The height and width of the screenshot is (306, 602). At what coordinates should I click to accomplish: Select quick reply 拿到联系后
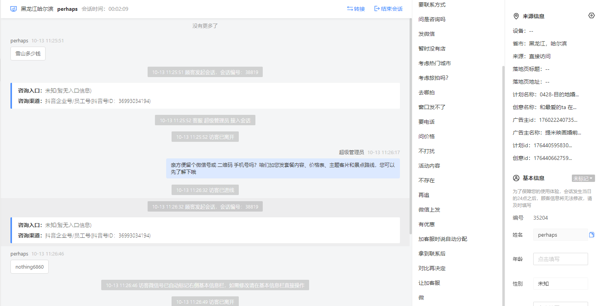(x=432, y=254)
